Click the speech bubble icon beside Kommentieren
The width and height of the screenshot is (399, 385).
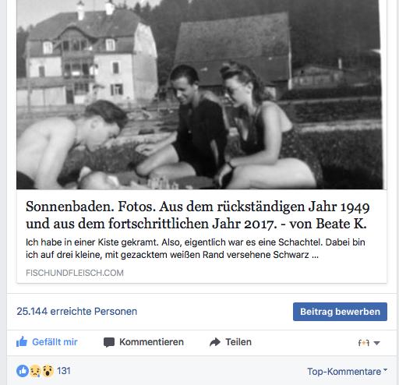click(109, 342)
